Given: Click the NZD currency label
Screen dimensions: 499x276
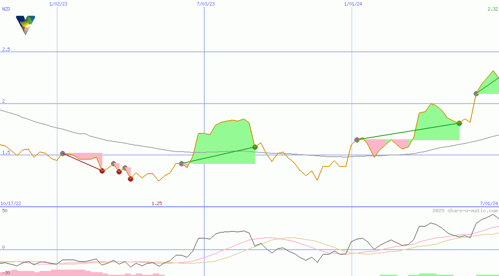Looking at the screenshot, I should pyautogui.click(x=6, y=9).
